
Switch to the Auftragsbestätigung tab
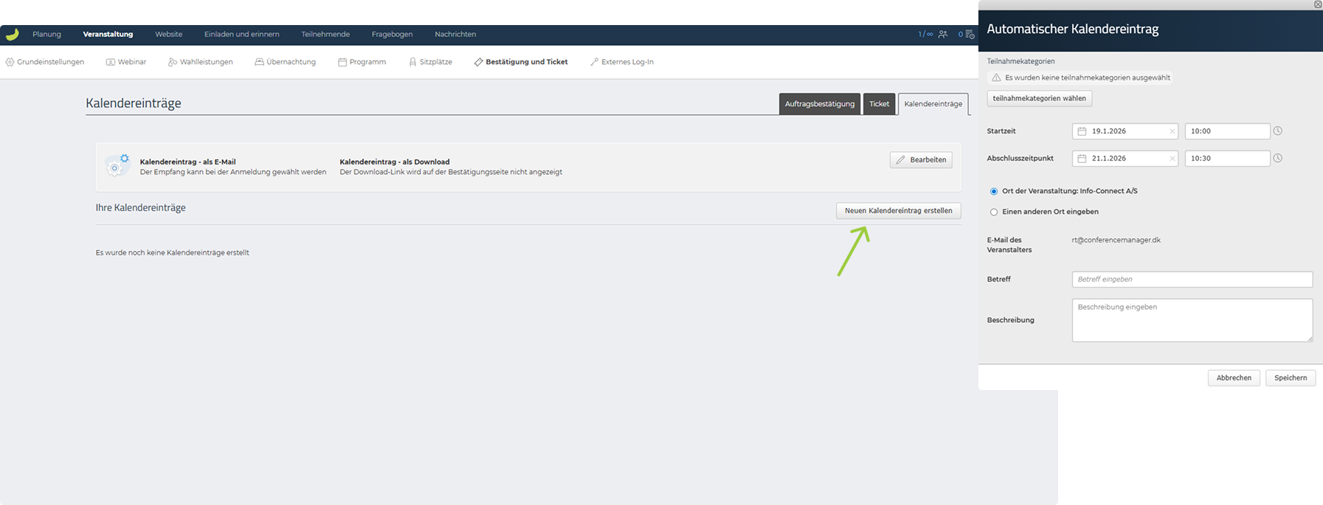819,104
